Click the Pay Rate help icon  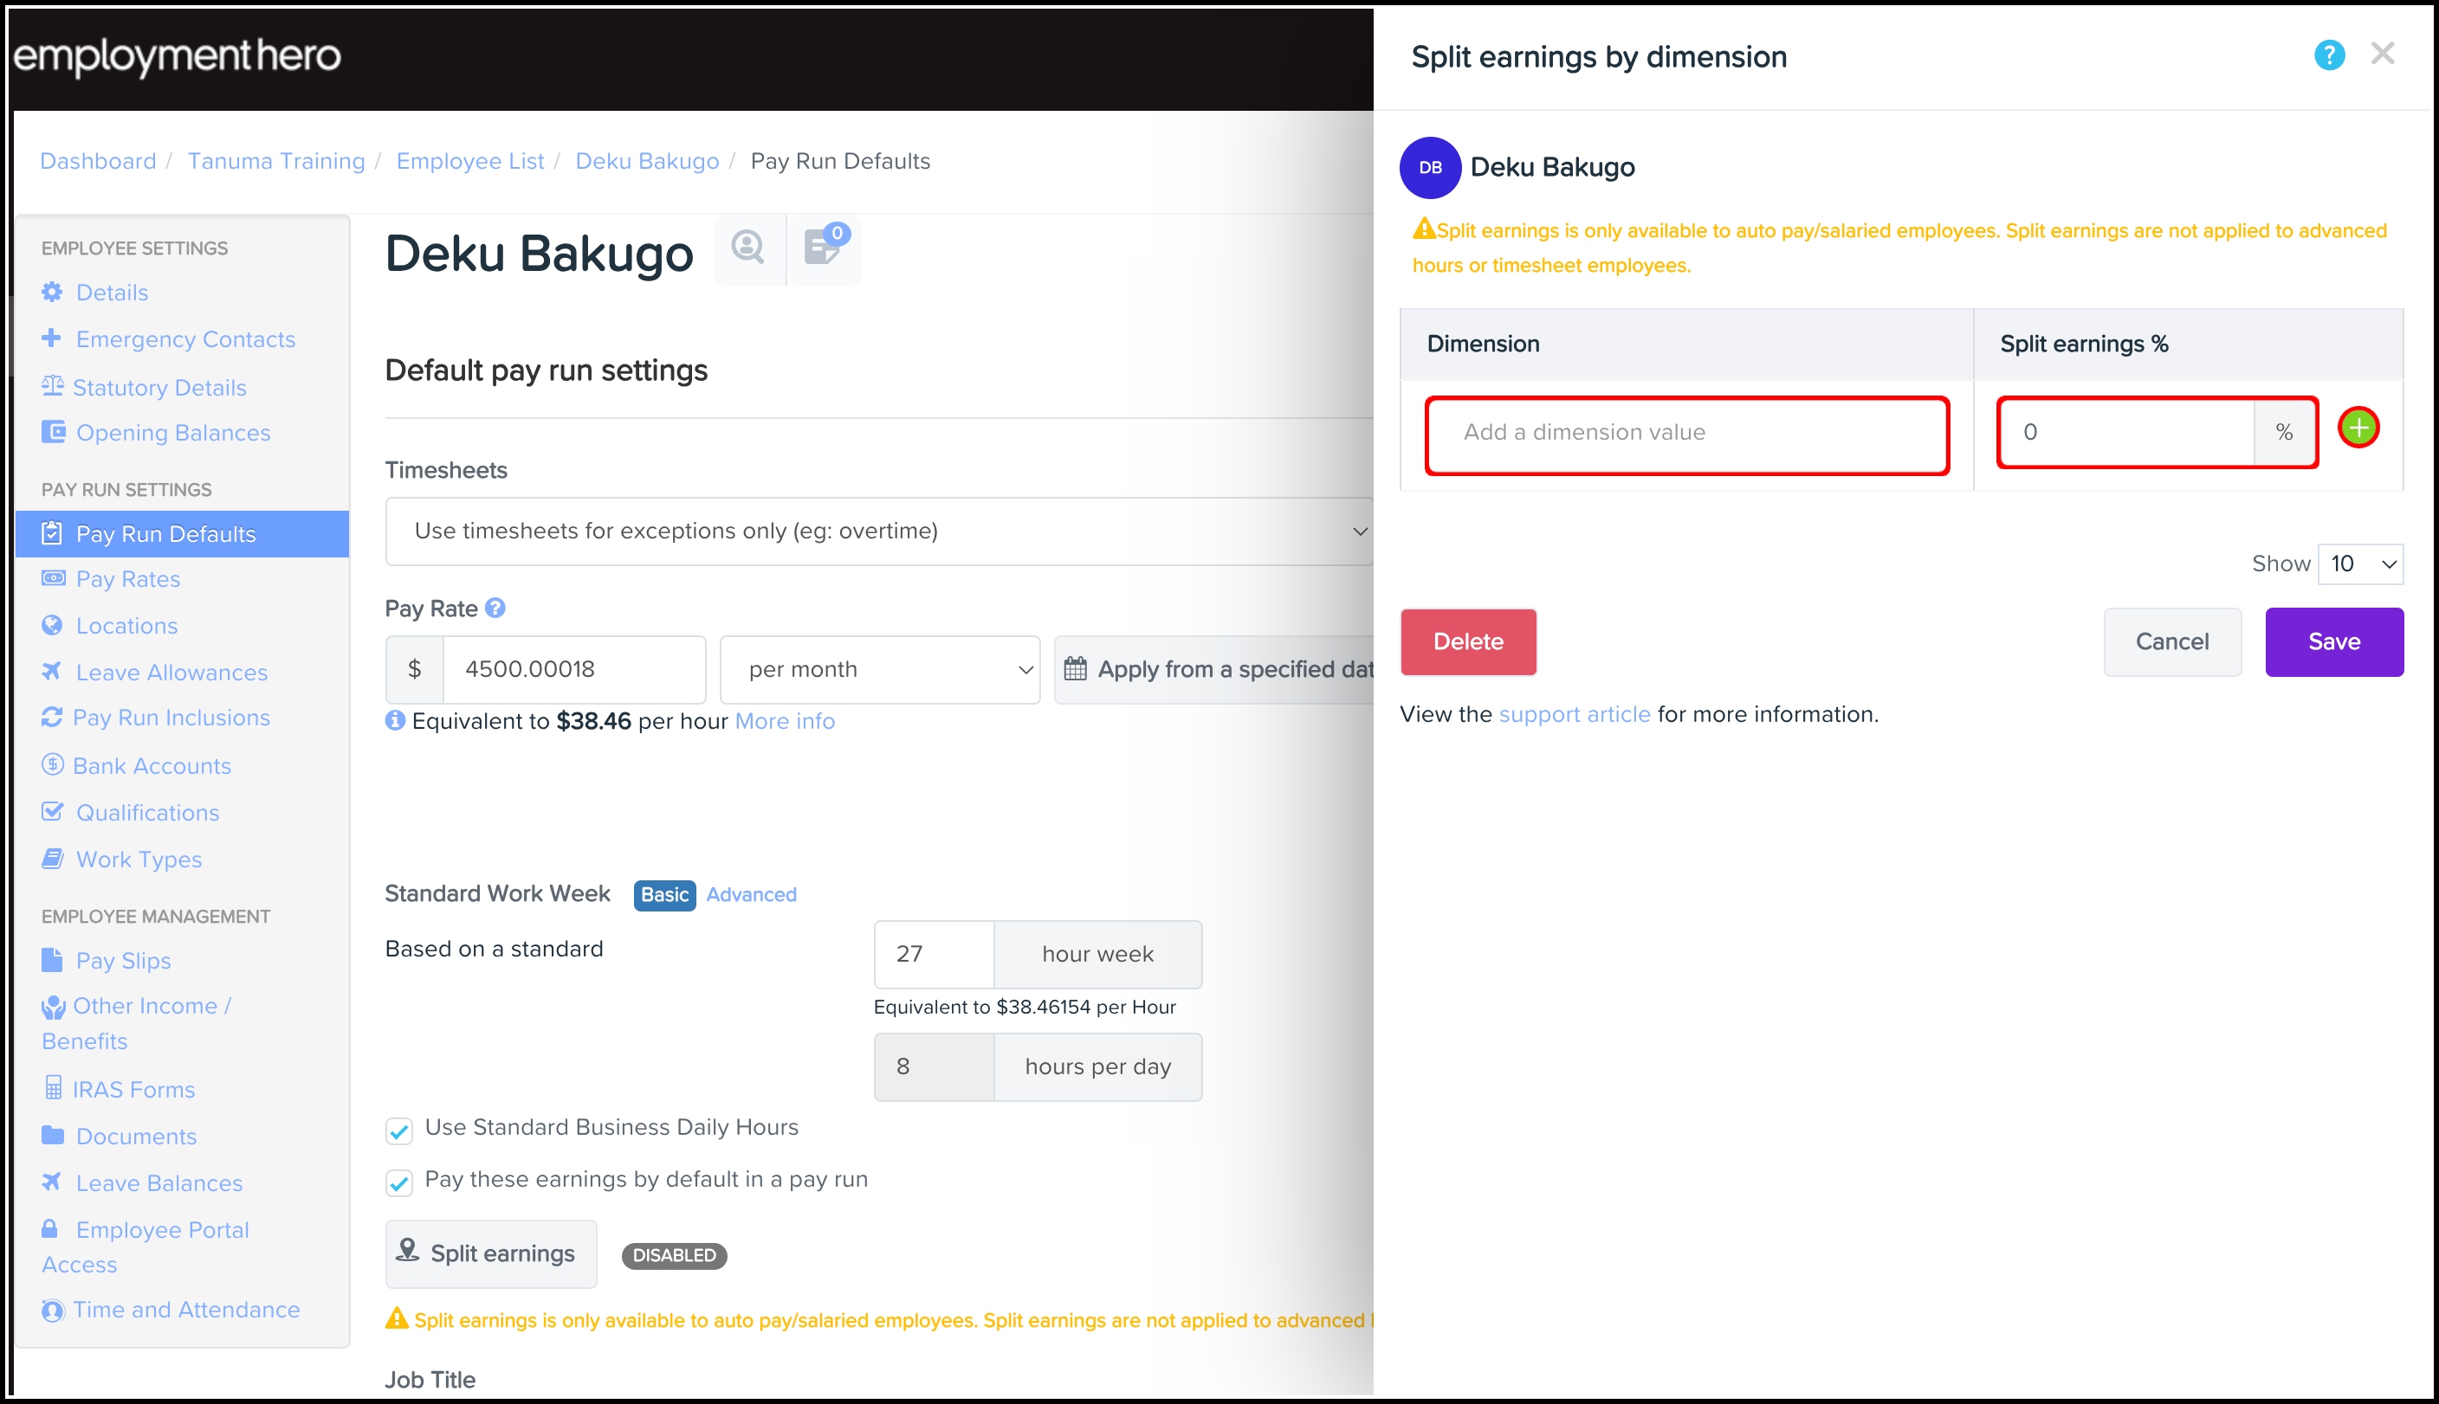pyautogui.click(x=495, y=609)
